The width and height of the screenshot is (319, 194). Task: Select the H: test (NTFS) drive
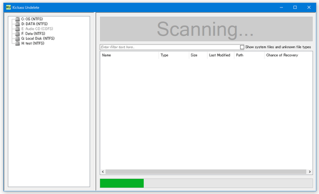tap(33, 43)
